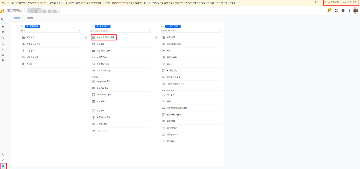Open 데이터 삭제 요청
The width and height of the screenshot is (360, 169).
coord(103,71)
